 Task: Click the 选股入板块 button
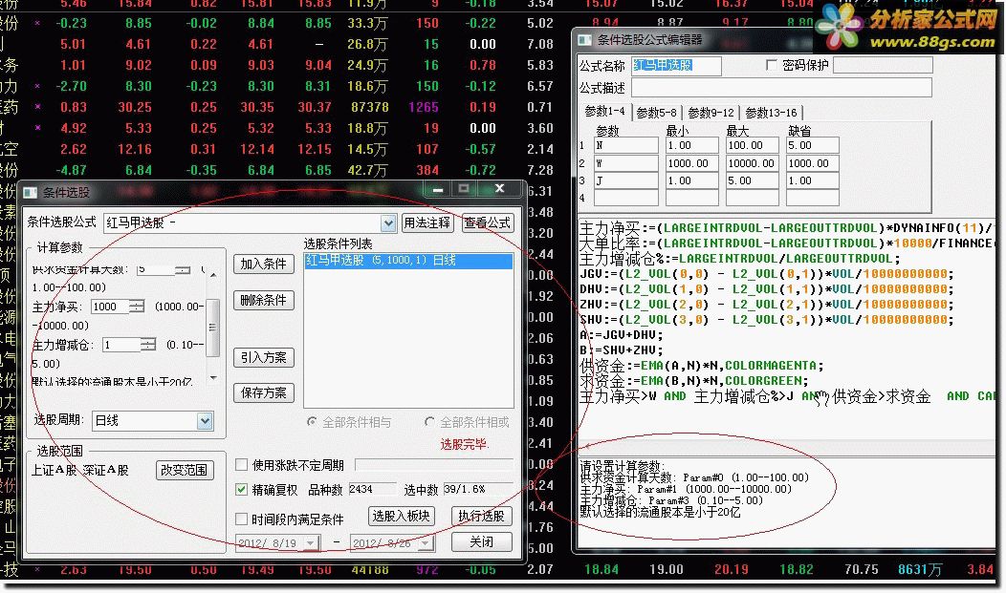coord(402,516)
